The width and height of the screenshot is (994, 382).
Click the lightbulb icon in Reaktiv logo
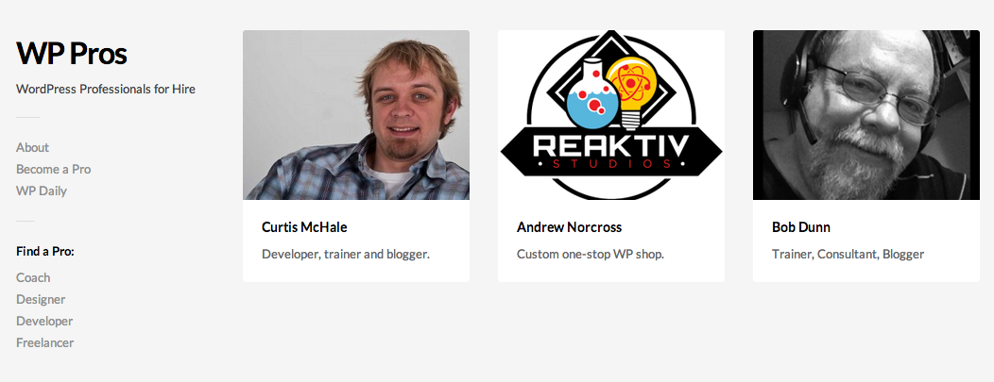point(630,91)
